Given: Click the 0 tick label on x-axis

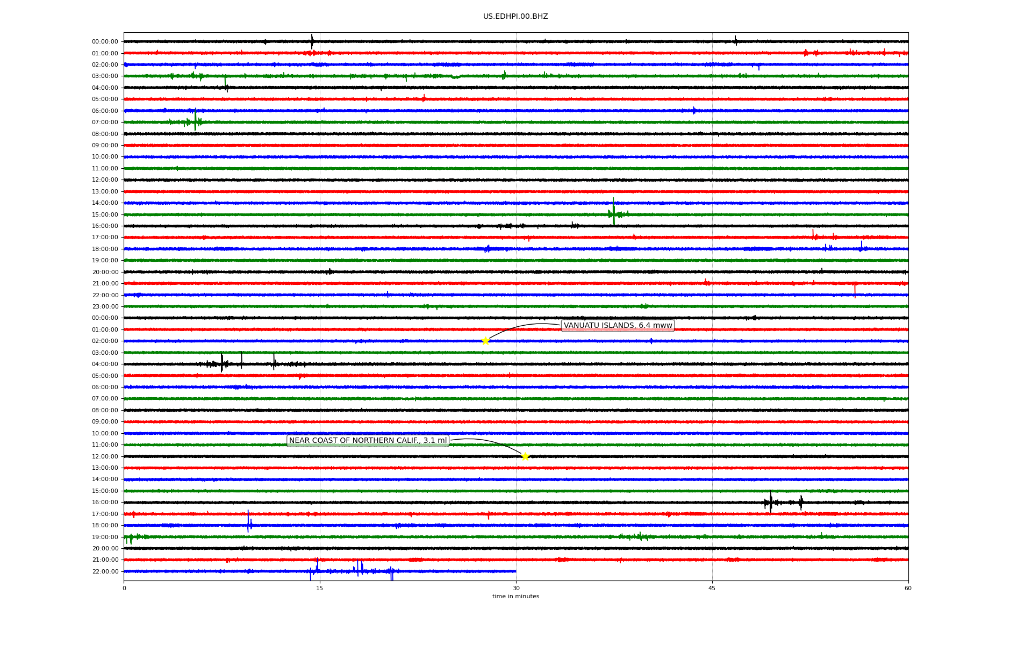Looking at the screenshot, I should pos(124,588).
